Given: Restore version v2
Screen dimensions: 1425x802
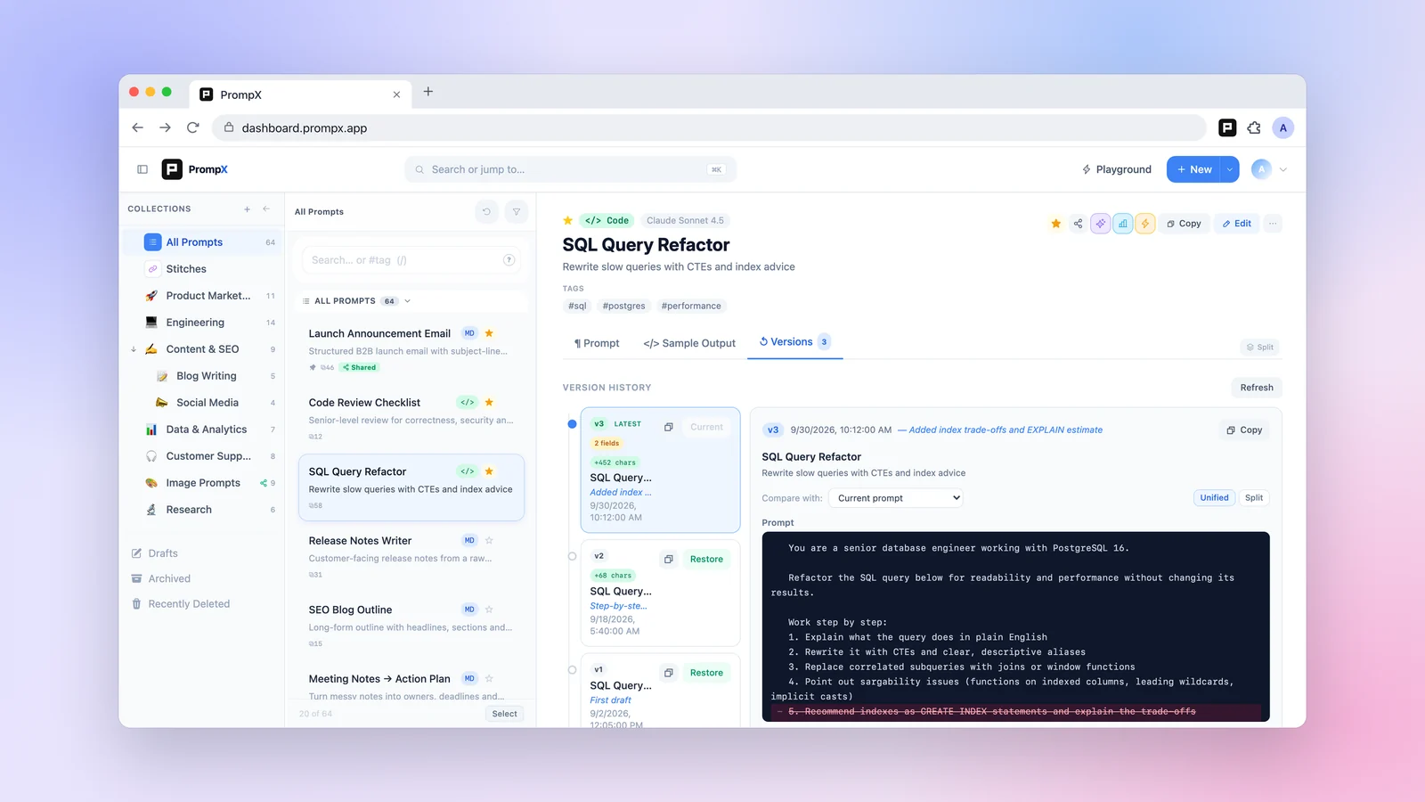Looking at the screenshot, I should pyautogui.click(x=706, y=559).
